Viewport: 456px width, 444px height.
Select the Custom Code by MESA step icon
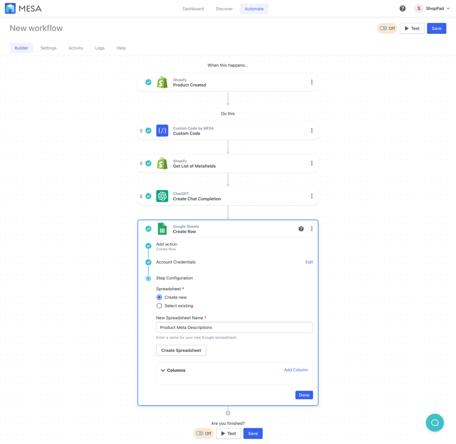point(163,130)
